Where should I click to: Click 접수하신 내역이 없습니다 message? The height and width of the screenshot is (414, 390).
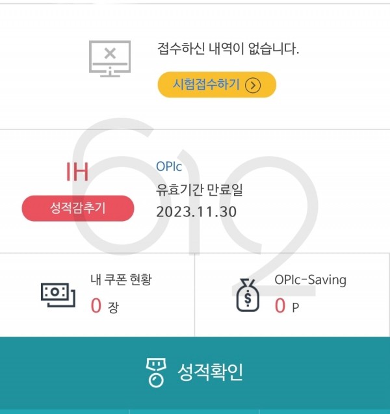click(228, 49)
